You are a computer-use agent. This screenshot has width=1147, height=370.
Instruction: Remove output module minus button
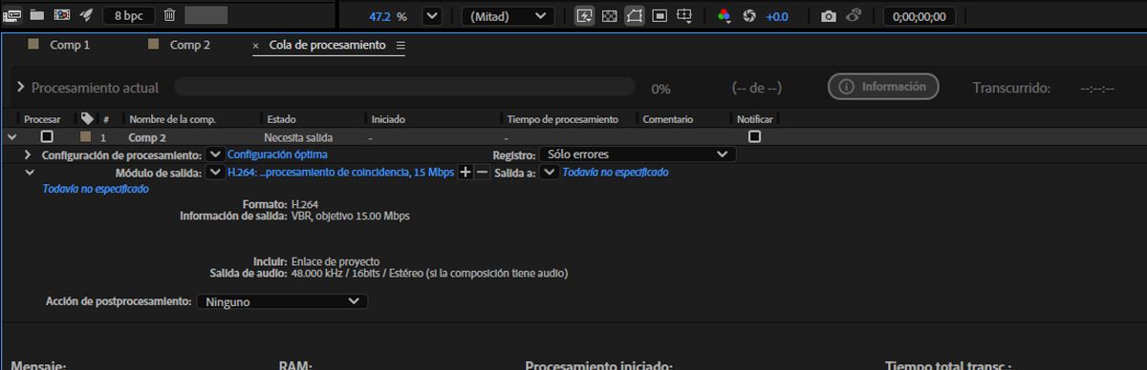click(x=482, y=173)
